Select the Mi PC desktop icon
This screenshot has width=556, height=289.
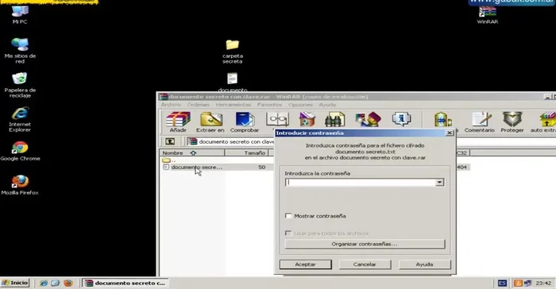[x=20, y=14]
